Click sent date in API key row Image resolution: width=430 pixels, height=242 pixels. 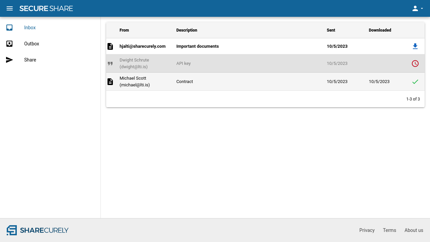coord(337,64)
